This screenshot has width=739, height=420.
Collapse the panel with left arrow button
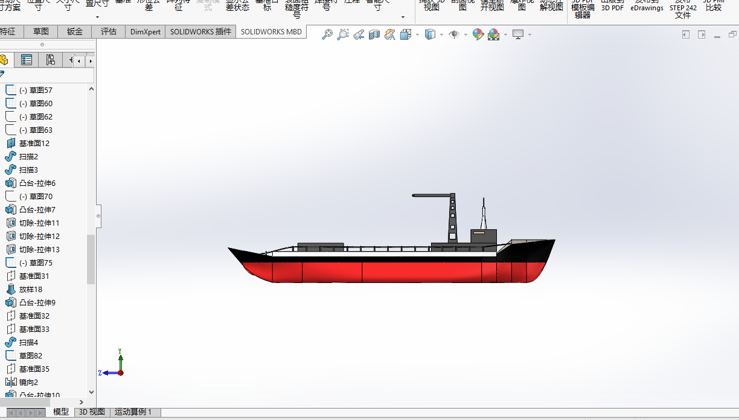(x=685, y=35)
